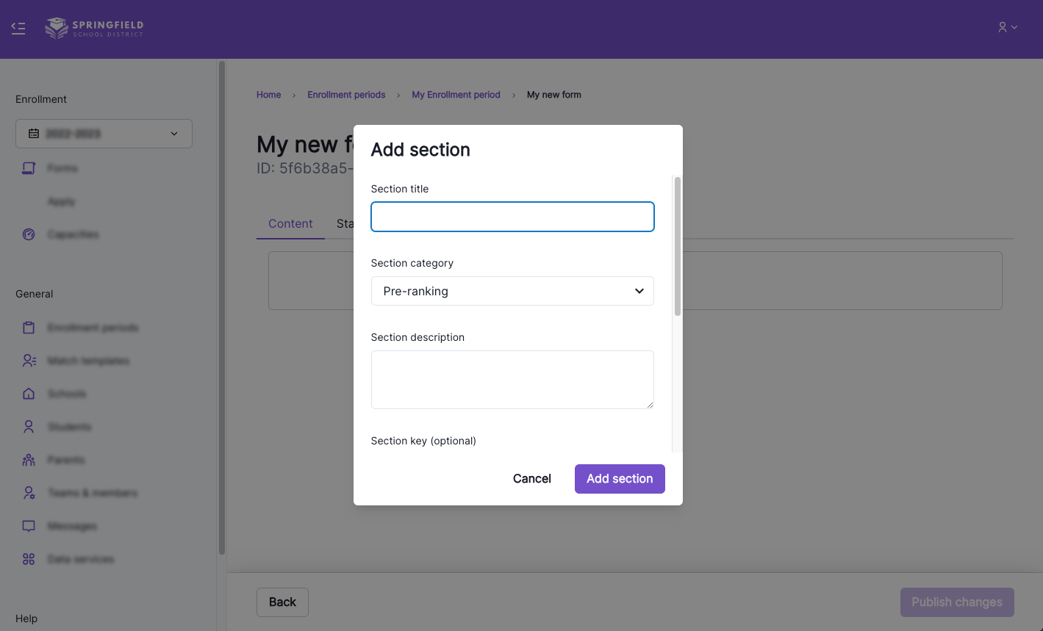Expand the Section category dropdown
This screenshot has width=1043, height=631.
tap(512, 291)
